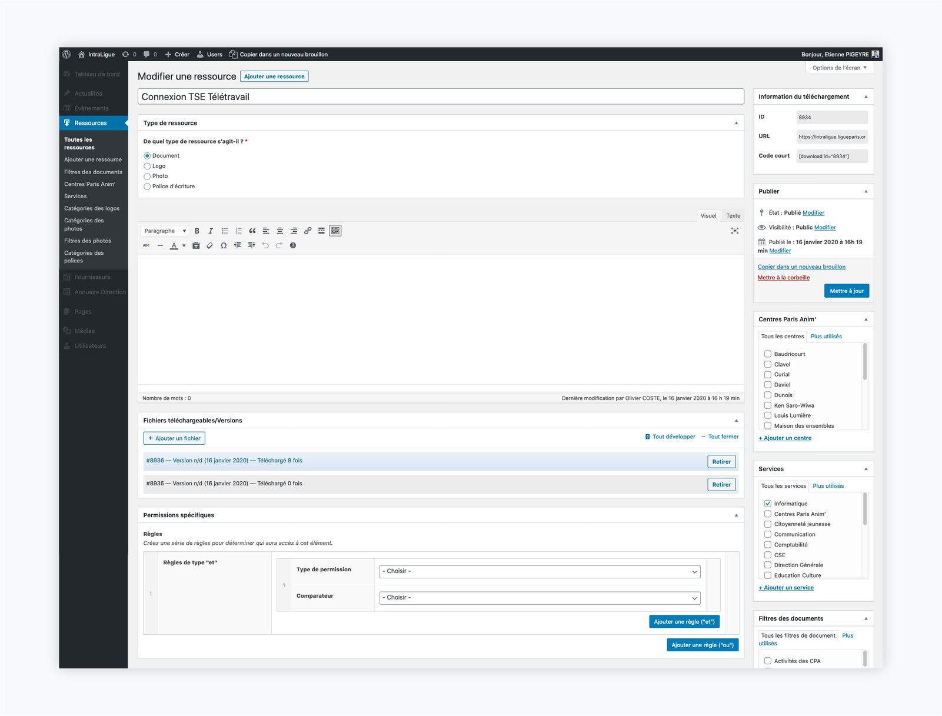This screenshot has width=942, height=716.
Task: Insert a special character with the Omega icon
Action: click(x=224, y=246)
